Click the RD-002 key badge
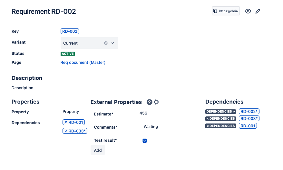283x170 pixels. (x=70, y=31)
